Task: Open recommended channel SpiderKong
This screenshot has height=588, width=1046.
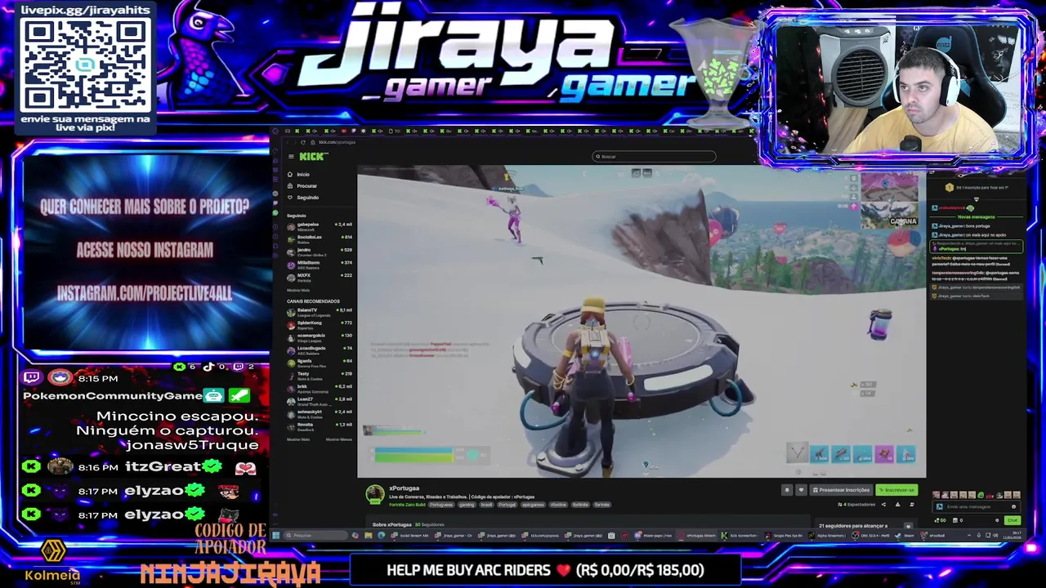Action: (320, 326)
